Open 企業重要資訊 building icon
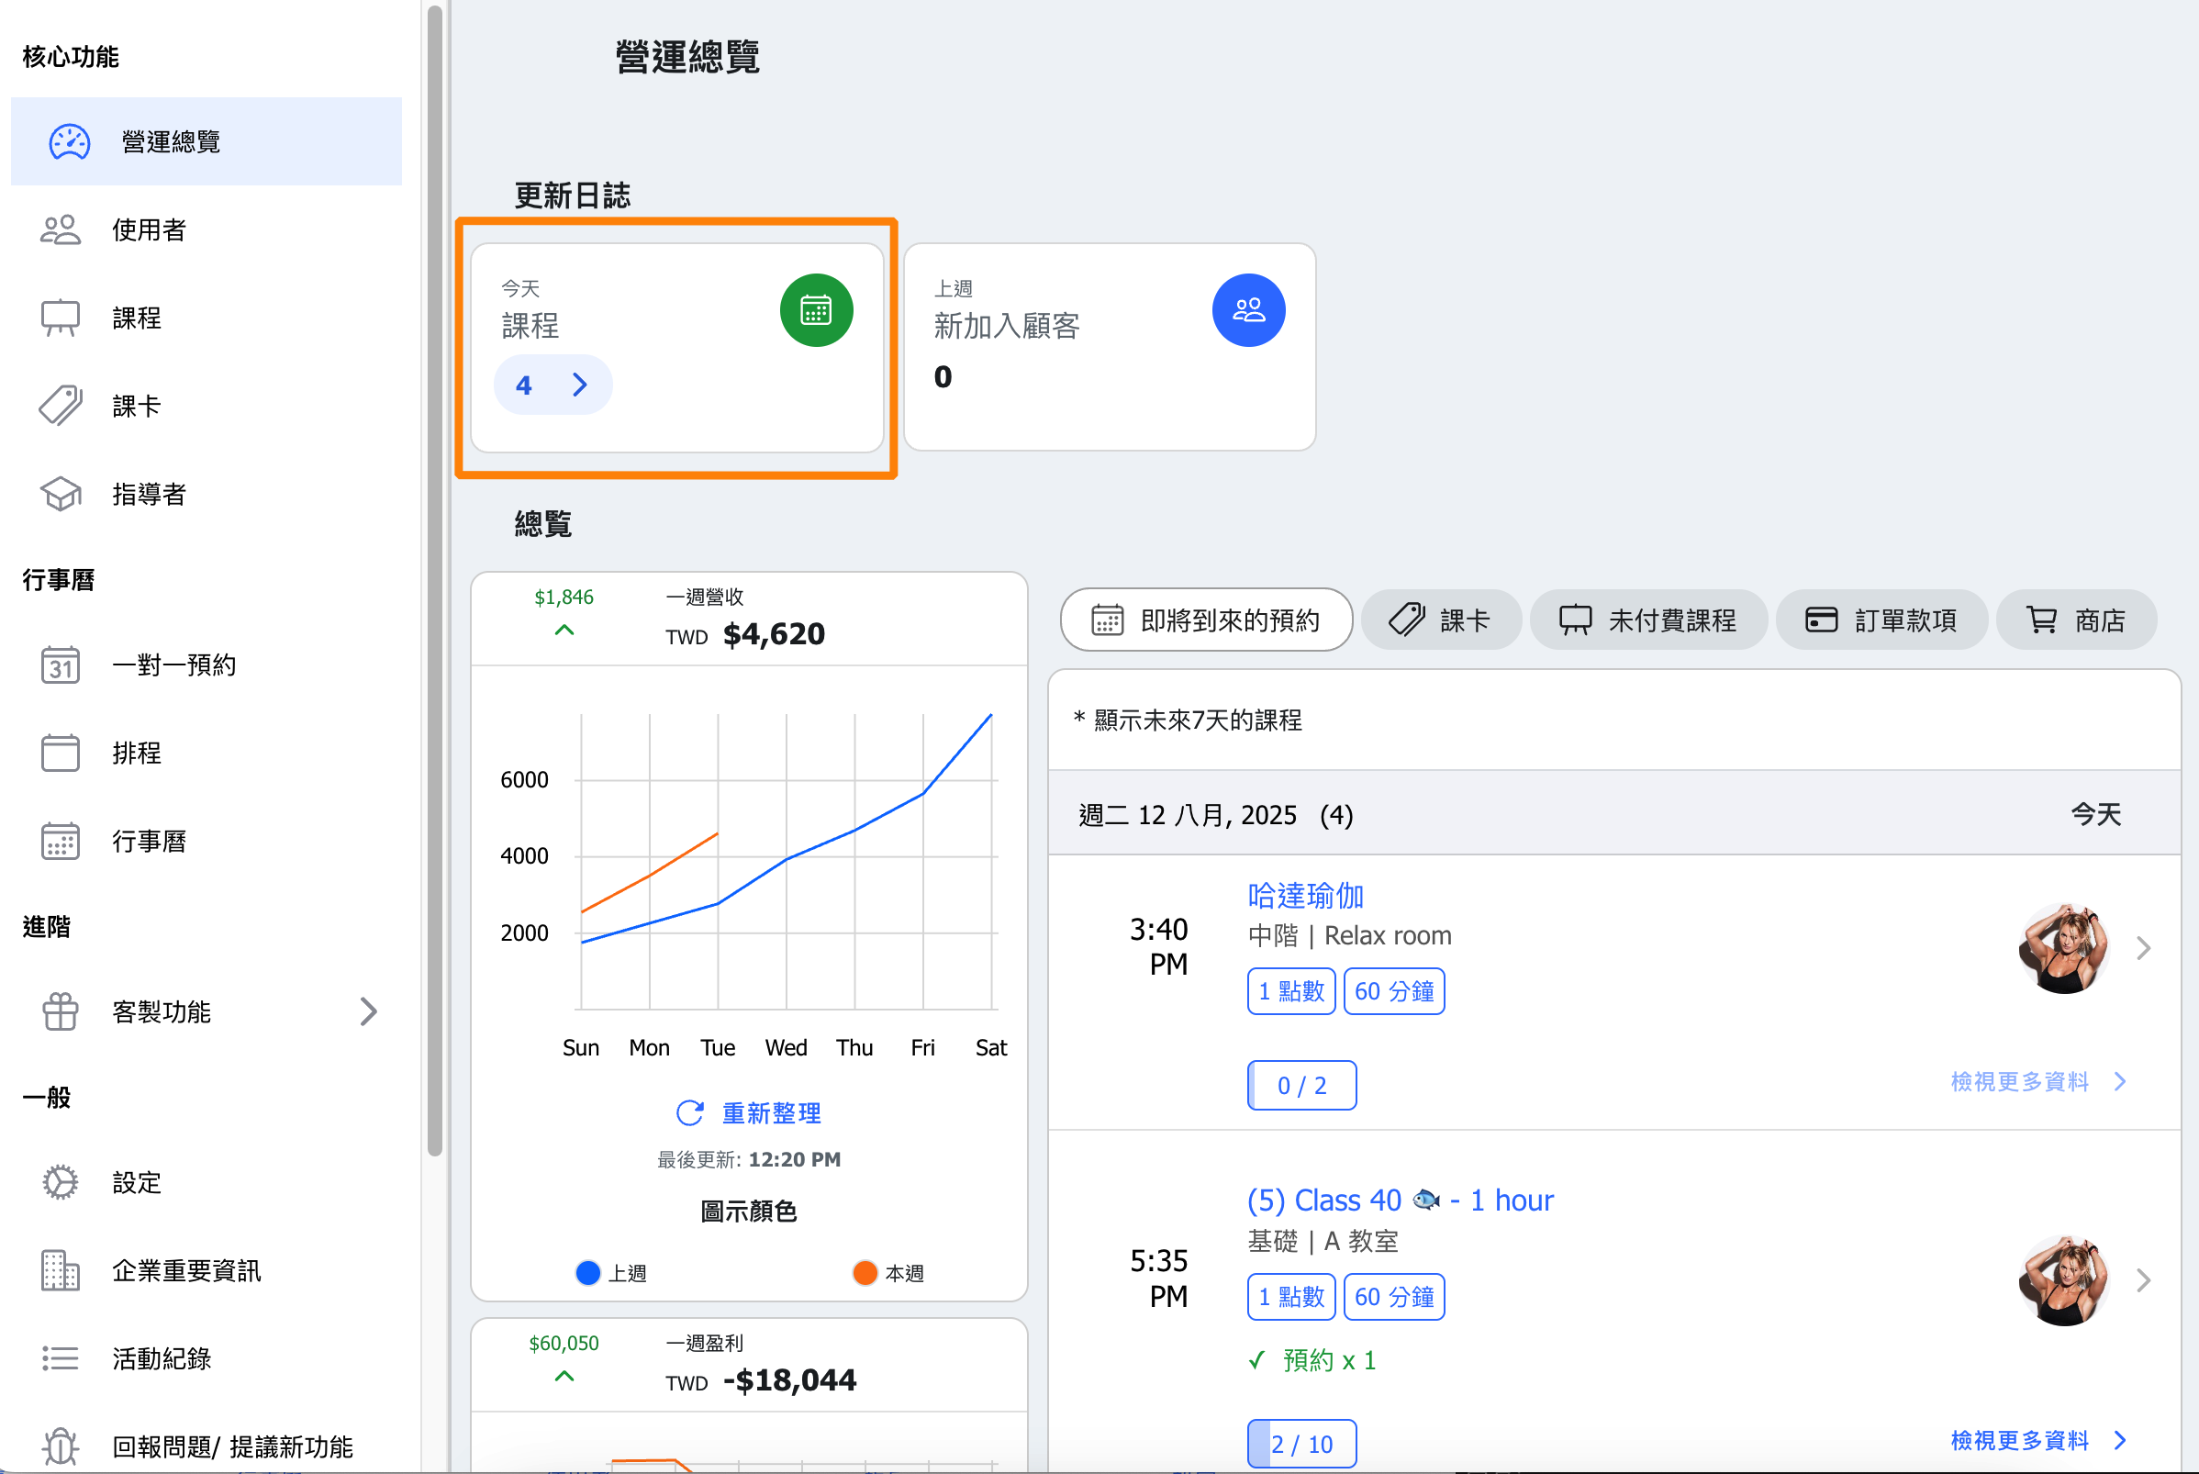 (x=61, y=1271)
